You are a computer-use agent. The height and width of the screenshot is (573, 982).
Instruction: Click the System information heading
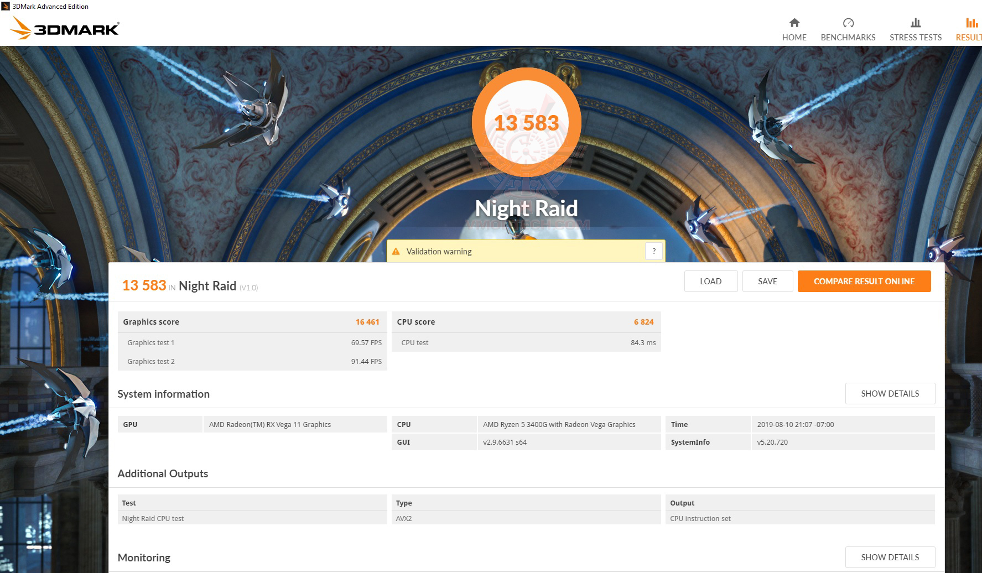164,394
